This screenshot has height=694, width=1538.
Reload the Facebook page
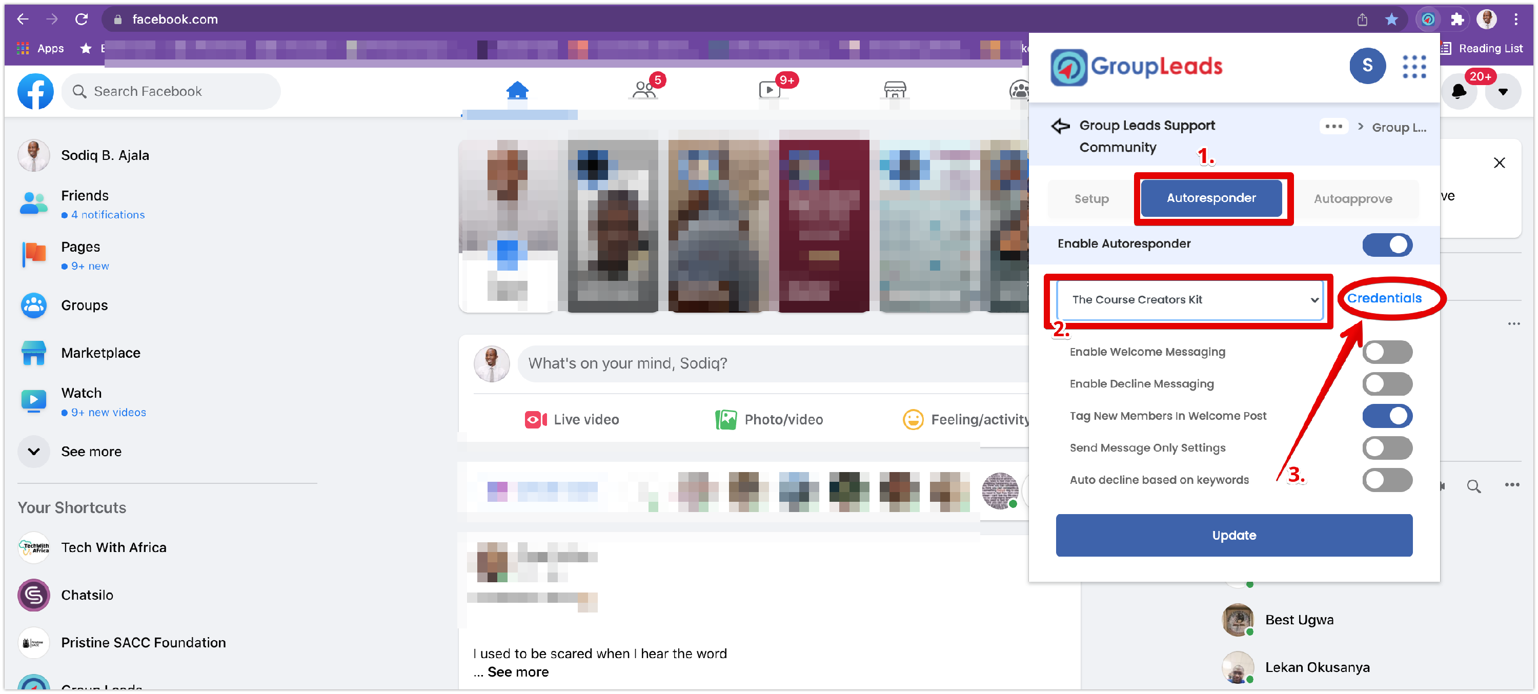(x=82, y=19)
